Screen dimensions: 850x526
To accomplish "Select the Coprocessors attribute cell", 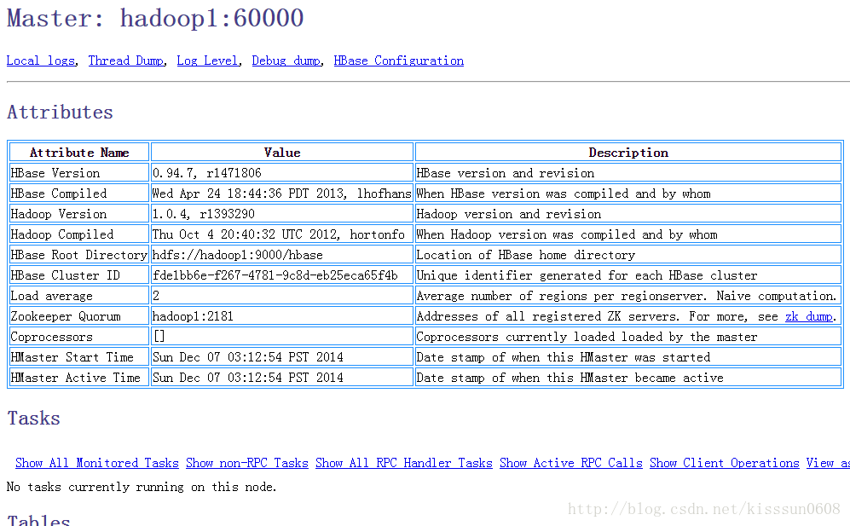I will tap(79, 337).
